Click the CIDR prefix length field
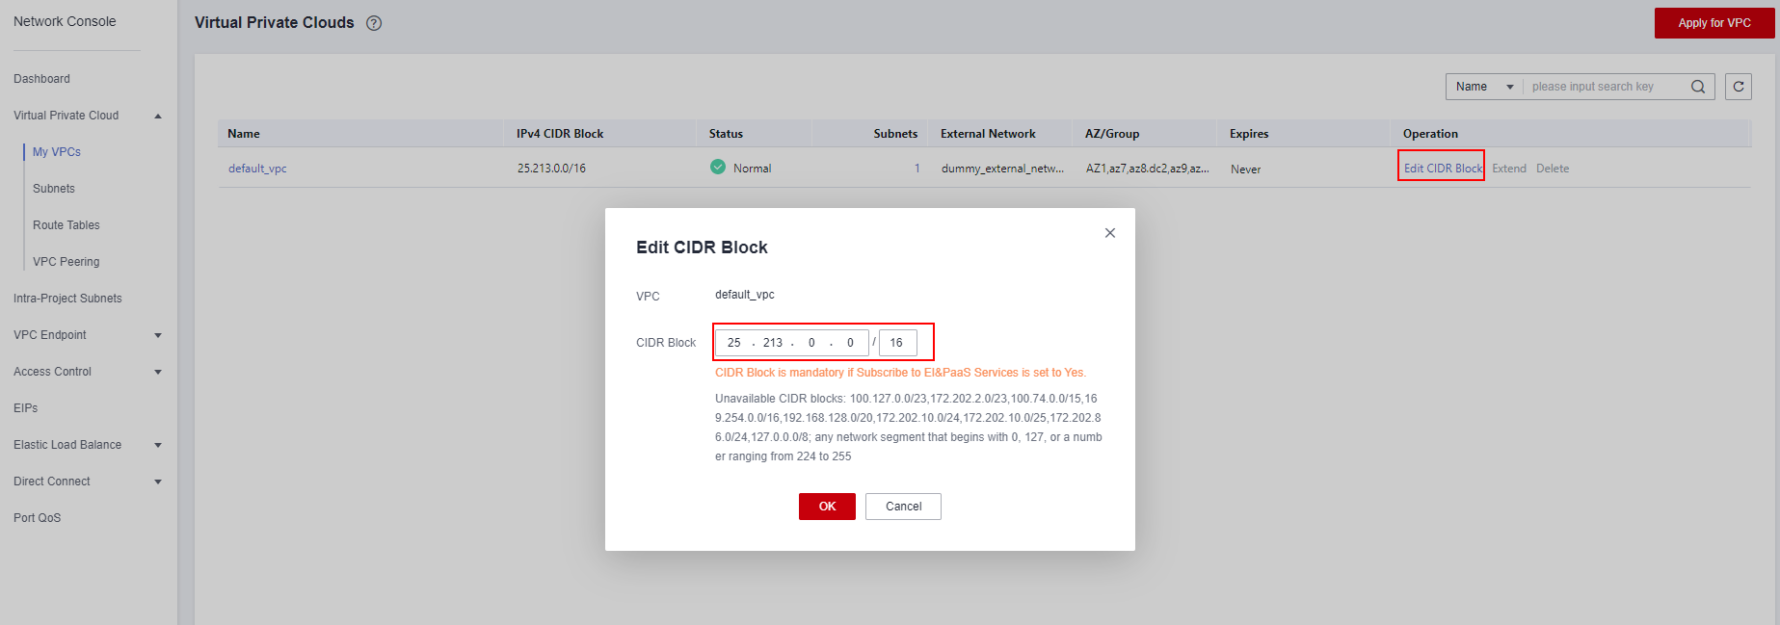The height and width of the screenshot is (625, 1780). coord(897,343)
